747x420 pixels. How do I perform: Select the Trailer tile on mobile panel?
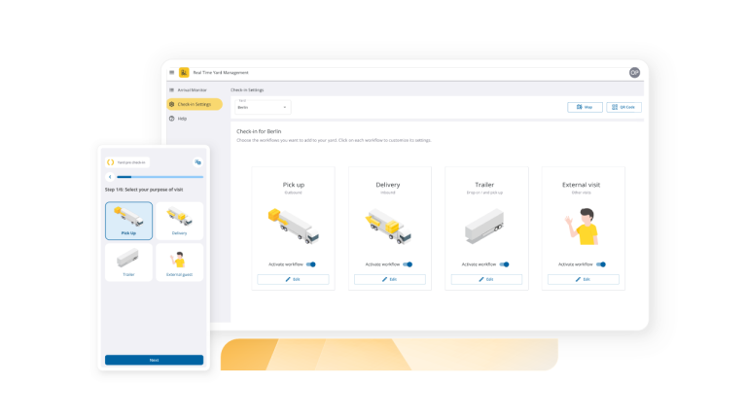pyautogui.click(x=128, y=262)
